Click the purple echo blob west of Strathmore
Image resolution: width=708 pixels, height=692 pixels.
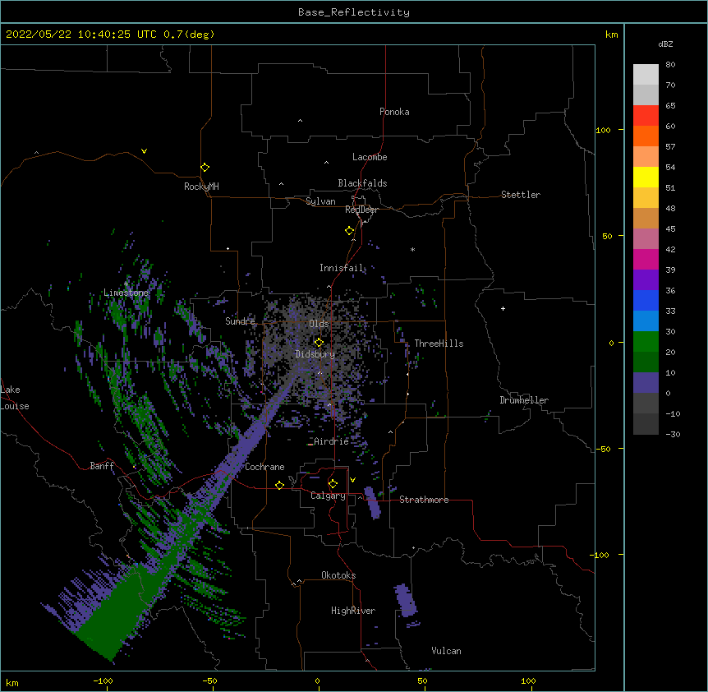pyautogui.click(x=373, y=503)
